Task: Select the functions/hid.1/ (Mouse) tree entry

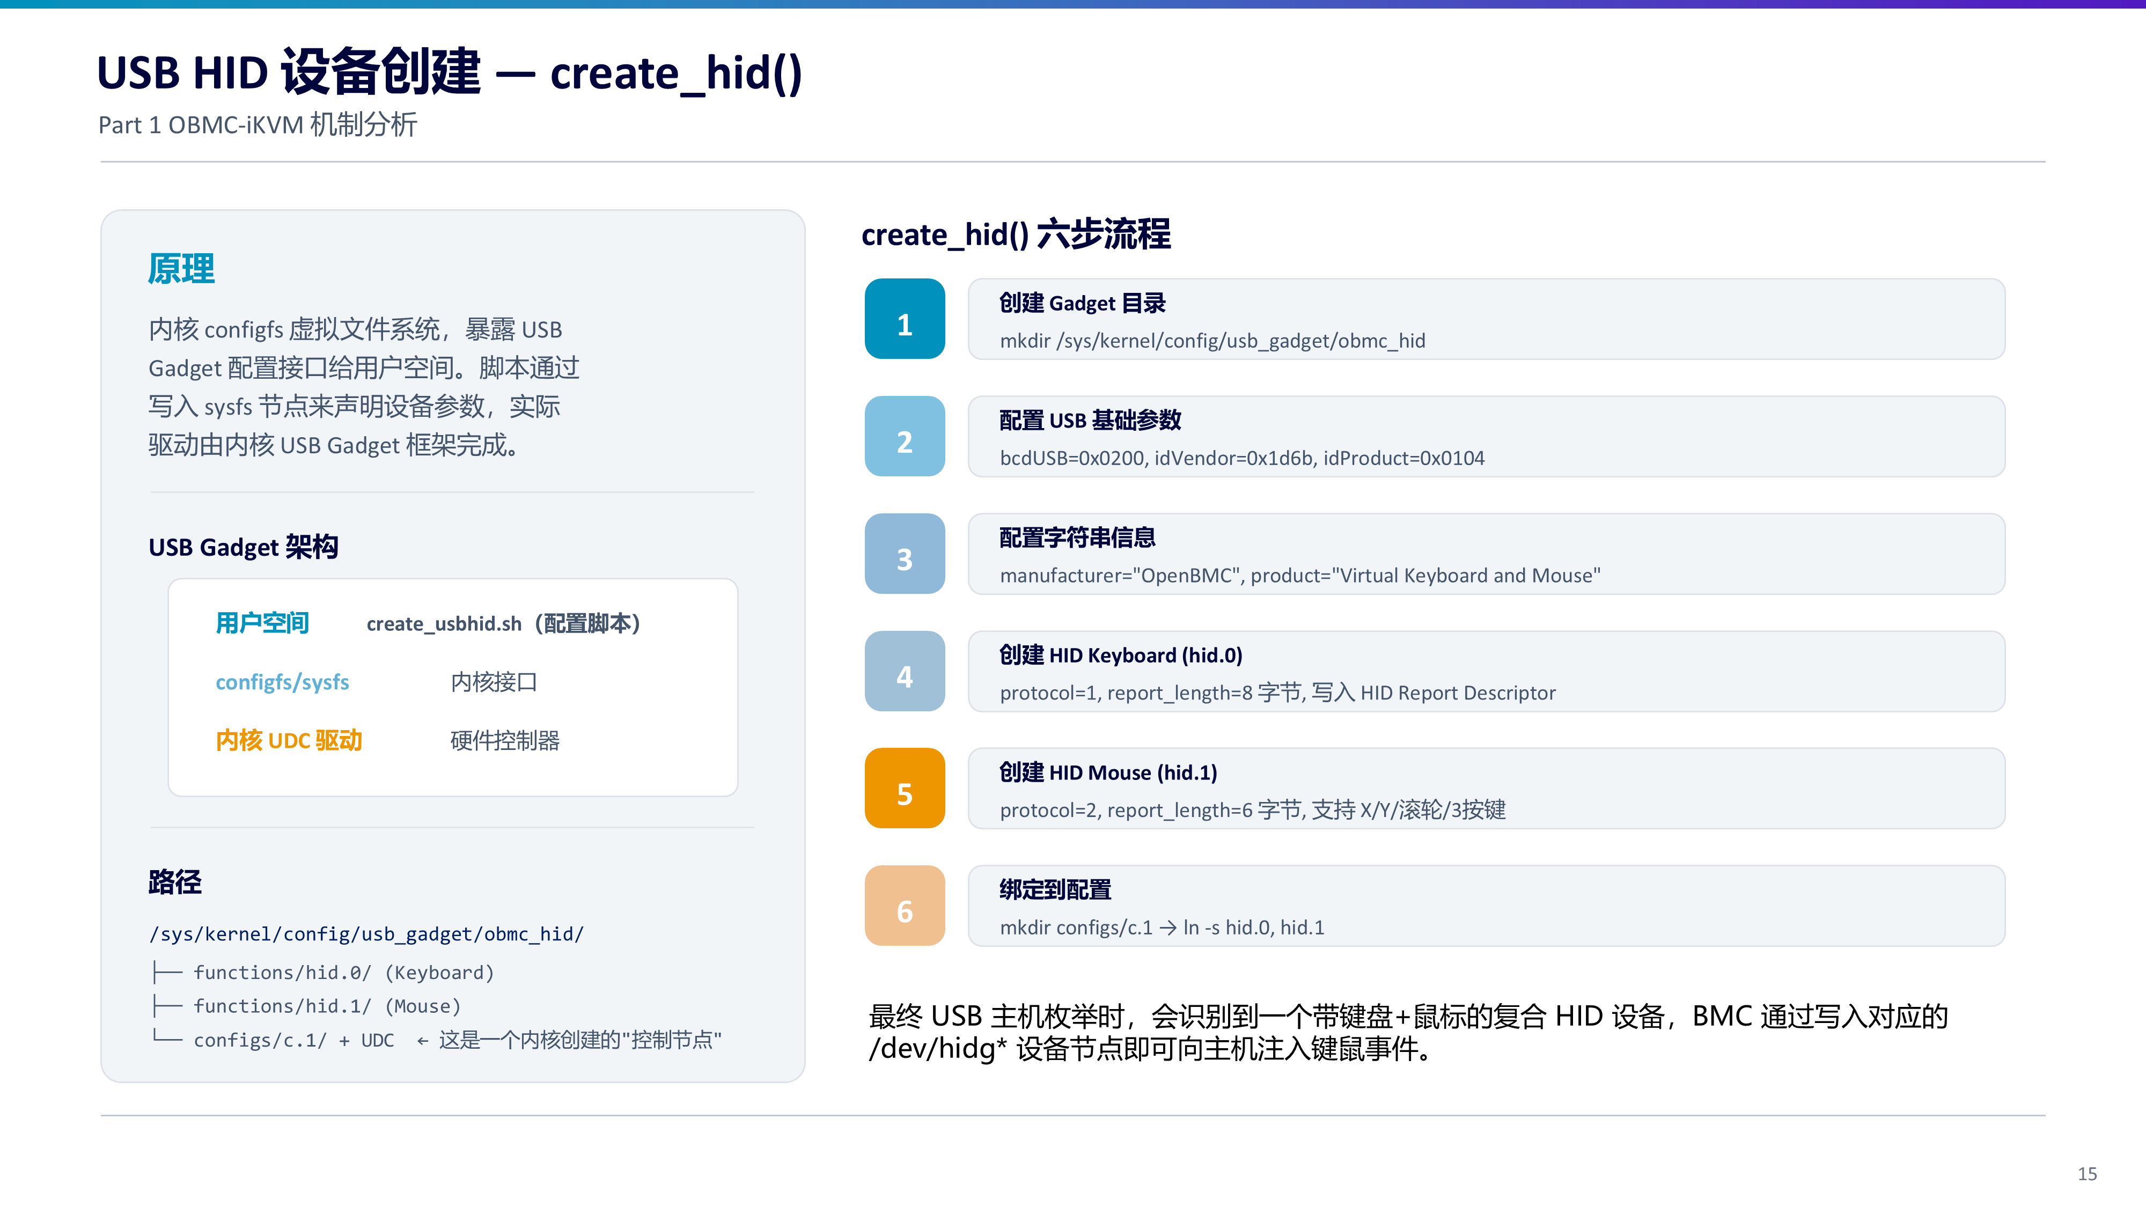Action: pyautogui.click(x=327, y=1006)
